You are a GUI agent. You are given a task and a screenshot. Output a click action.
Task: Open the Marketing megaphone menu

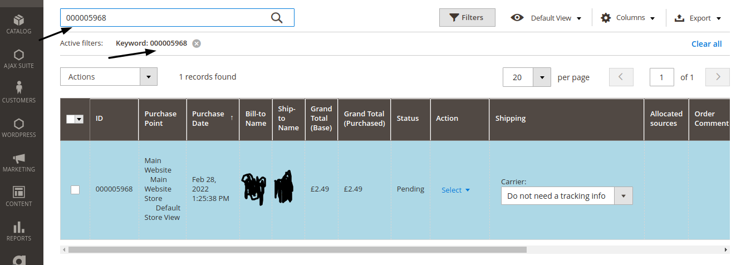[19, 162]
